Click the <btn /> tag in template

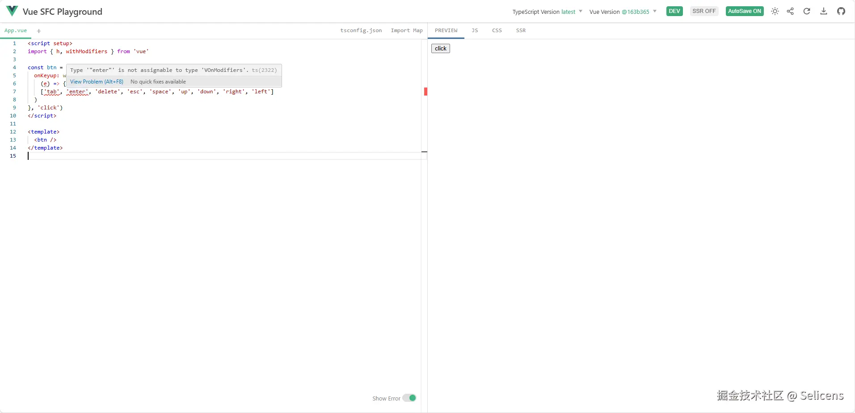[45, 140]
